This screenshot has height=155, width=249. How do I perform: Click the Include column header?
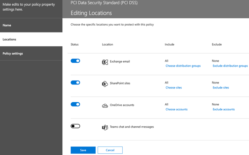(170, 44)
